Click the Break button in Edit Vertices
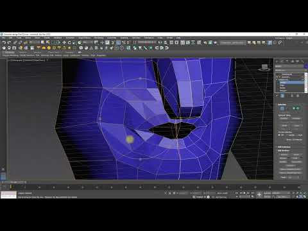The image size is (308, 231). (296, 155)
